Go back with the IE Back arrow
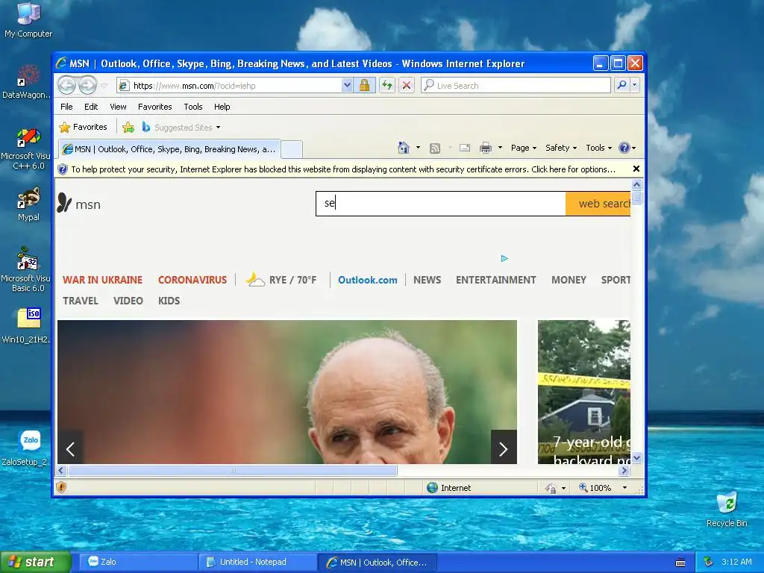764x573 pixels. [x=66, y=85]
